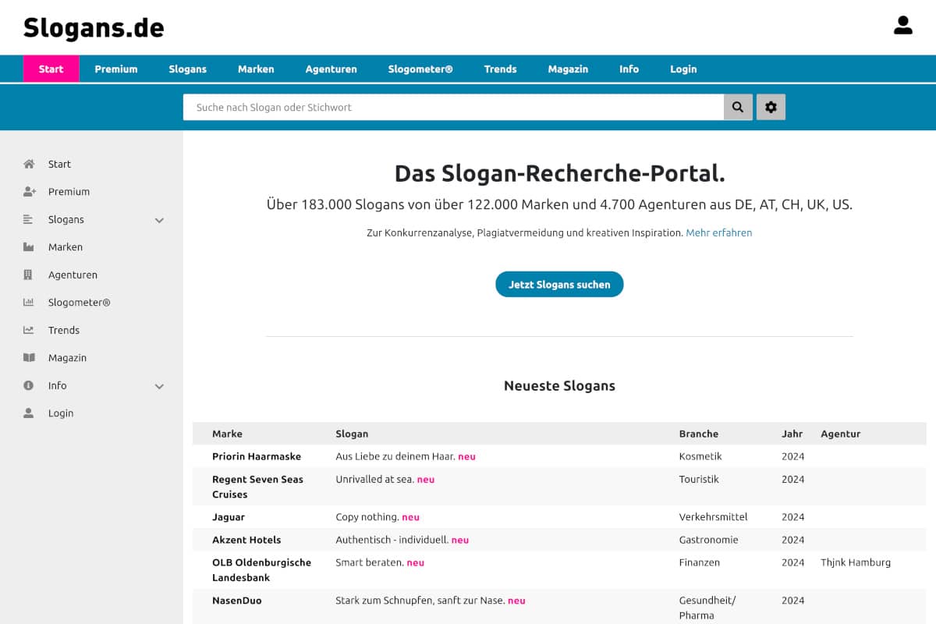Select the Start tab in top navigation

[x=51, y=69]
